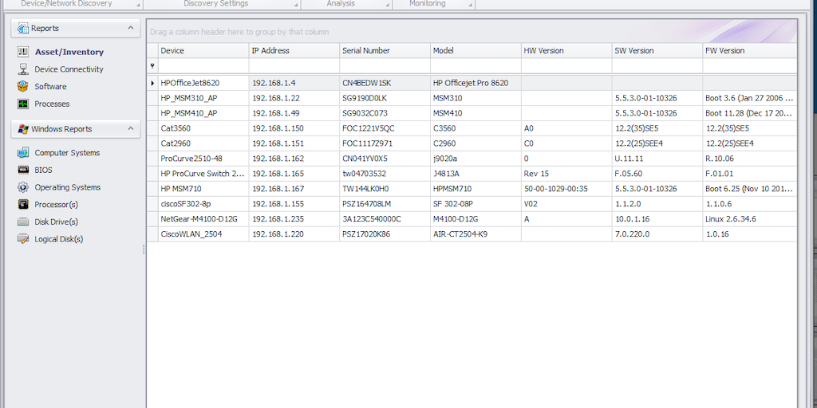Open the Processes report link
Viewport: 817px width, 408px height.
point(52,104)
